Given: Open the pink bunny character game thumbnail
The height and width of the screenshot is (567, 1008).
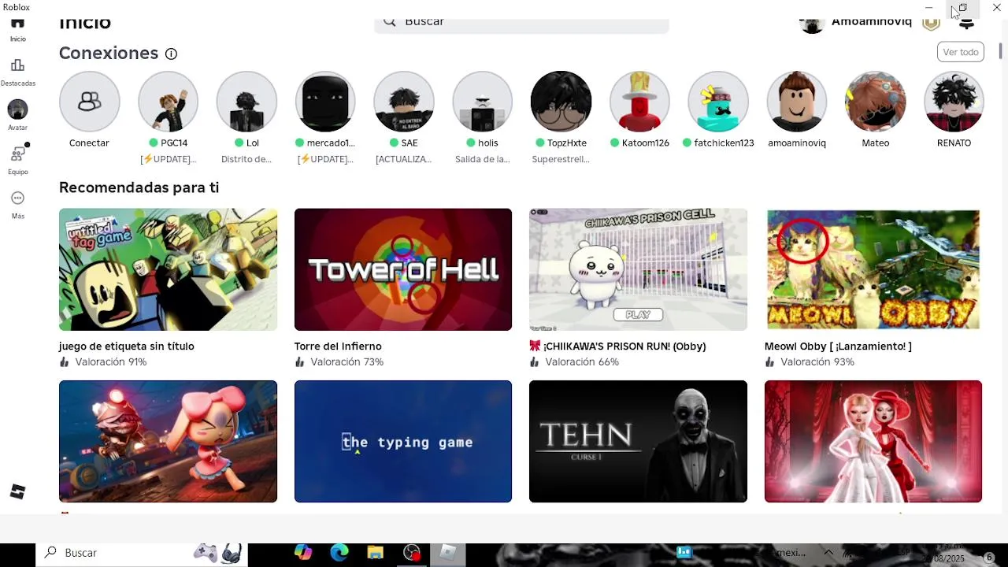Looking at the screenshot, I should pos(168,441).
